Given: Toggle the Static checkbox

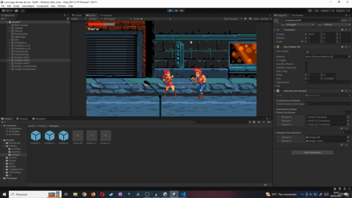Looking at the screenshot, I should click(x=339, y=20).
